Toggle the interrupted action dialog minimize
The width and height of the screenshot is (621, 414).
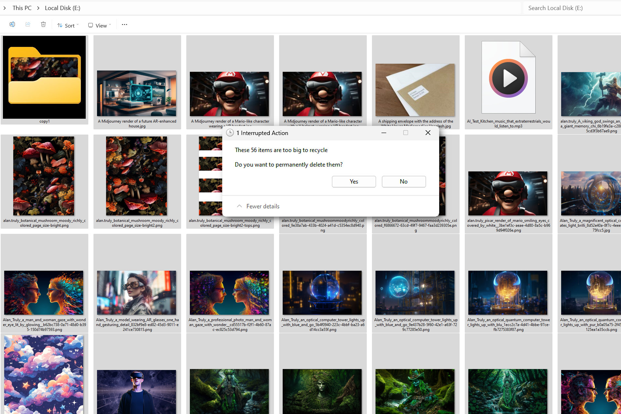(x=384, y=133)
